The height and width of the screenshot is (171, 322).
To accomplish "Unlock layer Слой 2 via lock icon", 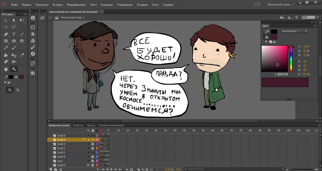I will click(x=93, y=144).
